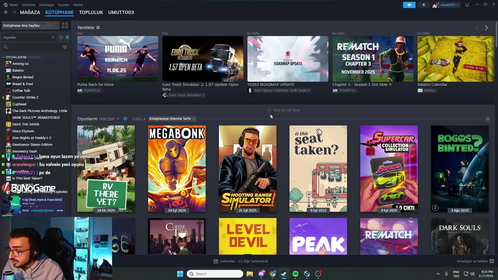Open Shooting Range Simulator cover
This screenshot has height=280, width=498.
[247, 169]
